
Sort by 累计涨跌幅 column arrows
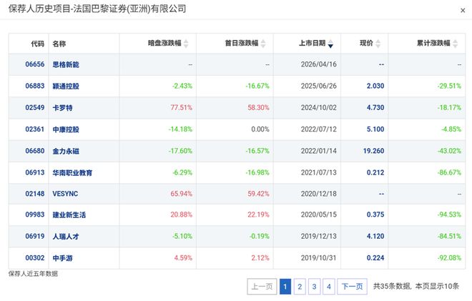456,44
